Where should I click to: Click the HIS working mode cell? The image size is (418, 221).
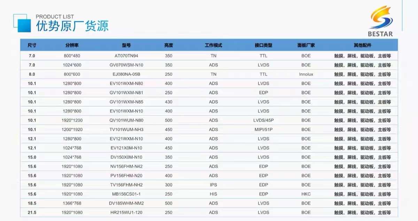click(x=214, y=194)
